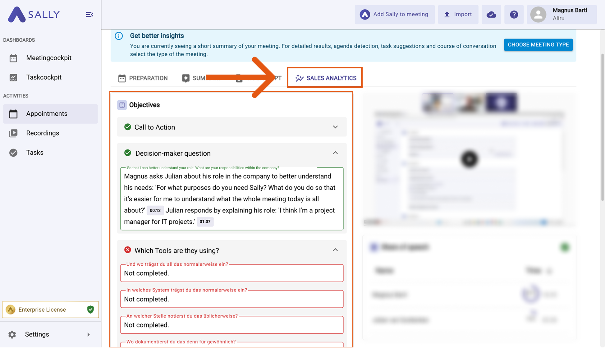Click the Decision-maker answer text box
The height and width of the screenshot is (353, 605).
pyautogui.click(x=232, y=199)
